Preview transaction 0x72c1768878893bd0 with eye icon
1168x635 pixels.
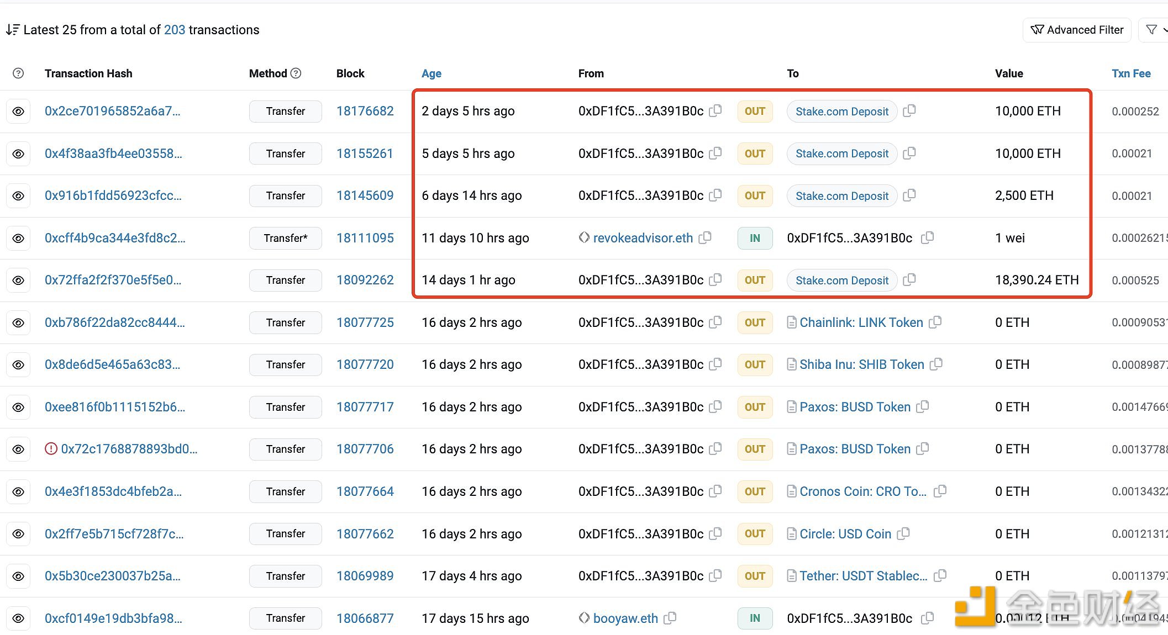18,449
